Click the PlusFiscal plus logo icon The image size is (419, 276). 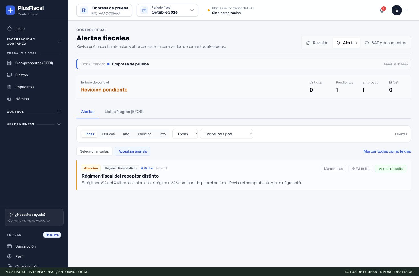pos(10,10)
